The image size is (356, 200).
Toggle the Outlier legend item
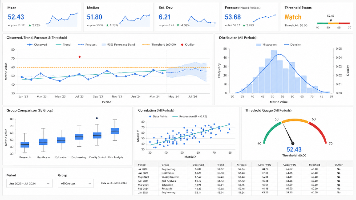tap(188, 45)
